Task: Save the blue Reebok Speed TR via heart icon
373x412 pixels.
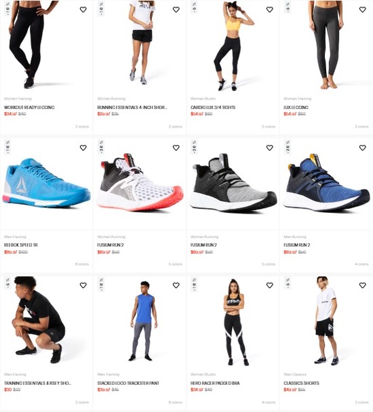Action: pos(83,148)
